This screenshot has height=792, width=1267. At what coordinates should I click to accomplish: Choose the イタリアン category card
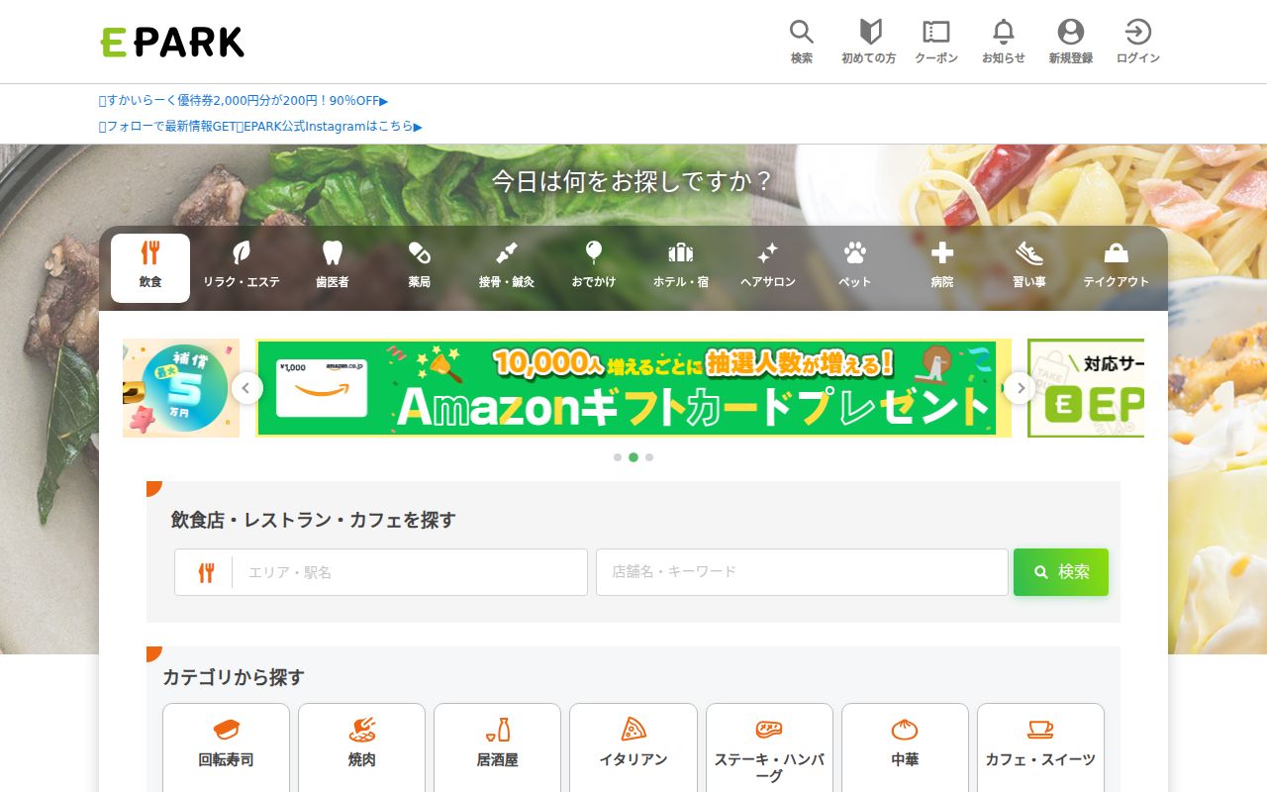coord(633,747)
